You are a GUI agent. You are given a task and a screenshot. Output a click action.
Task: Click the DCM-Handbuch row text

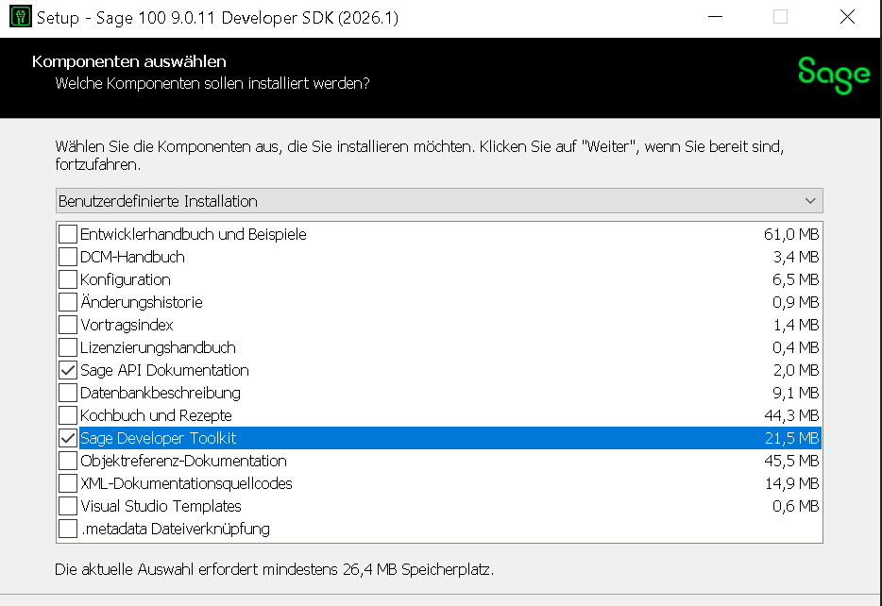tap(132, 257)
